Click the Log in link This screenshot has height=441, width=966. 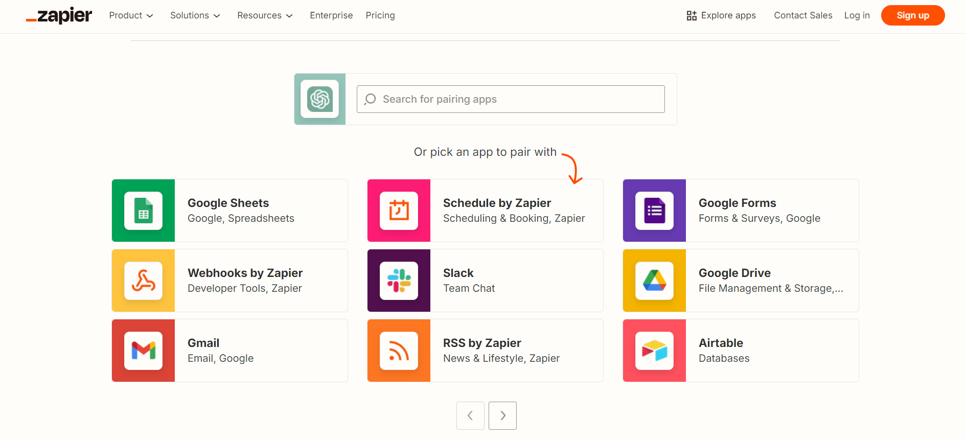[857, 15]
